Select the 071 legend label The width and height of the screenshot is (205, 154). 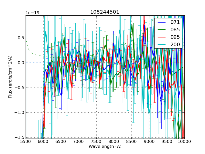pyautogui.click(x=175, y=22)
